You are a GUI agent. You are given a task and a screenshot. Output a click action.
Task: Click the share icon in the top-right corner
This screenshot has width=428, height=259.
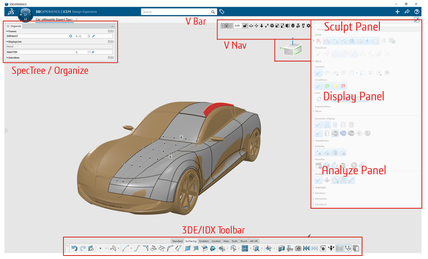(x=407, y=12)
